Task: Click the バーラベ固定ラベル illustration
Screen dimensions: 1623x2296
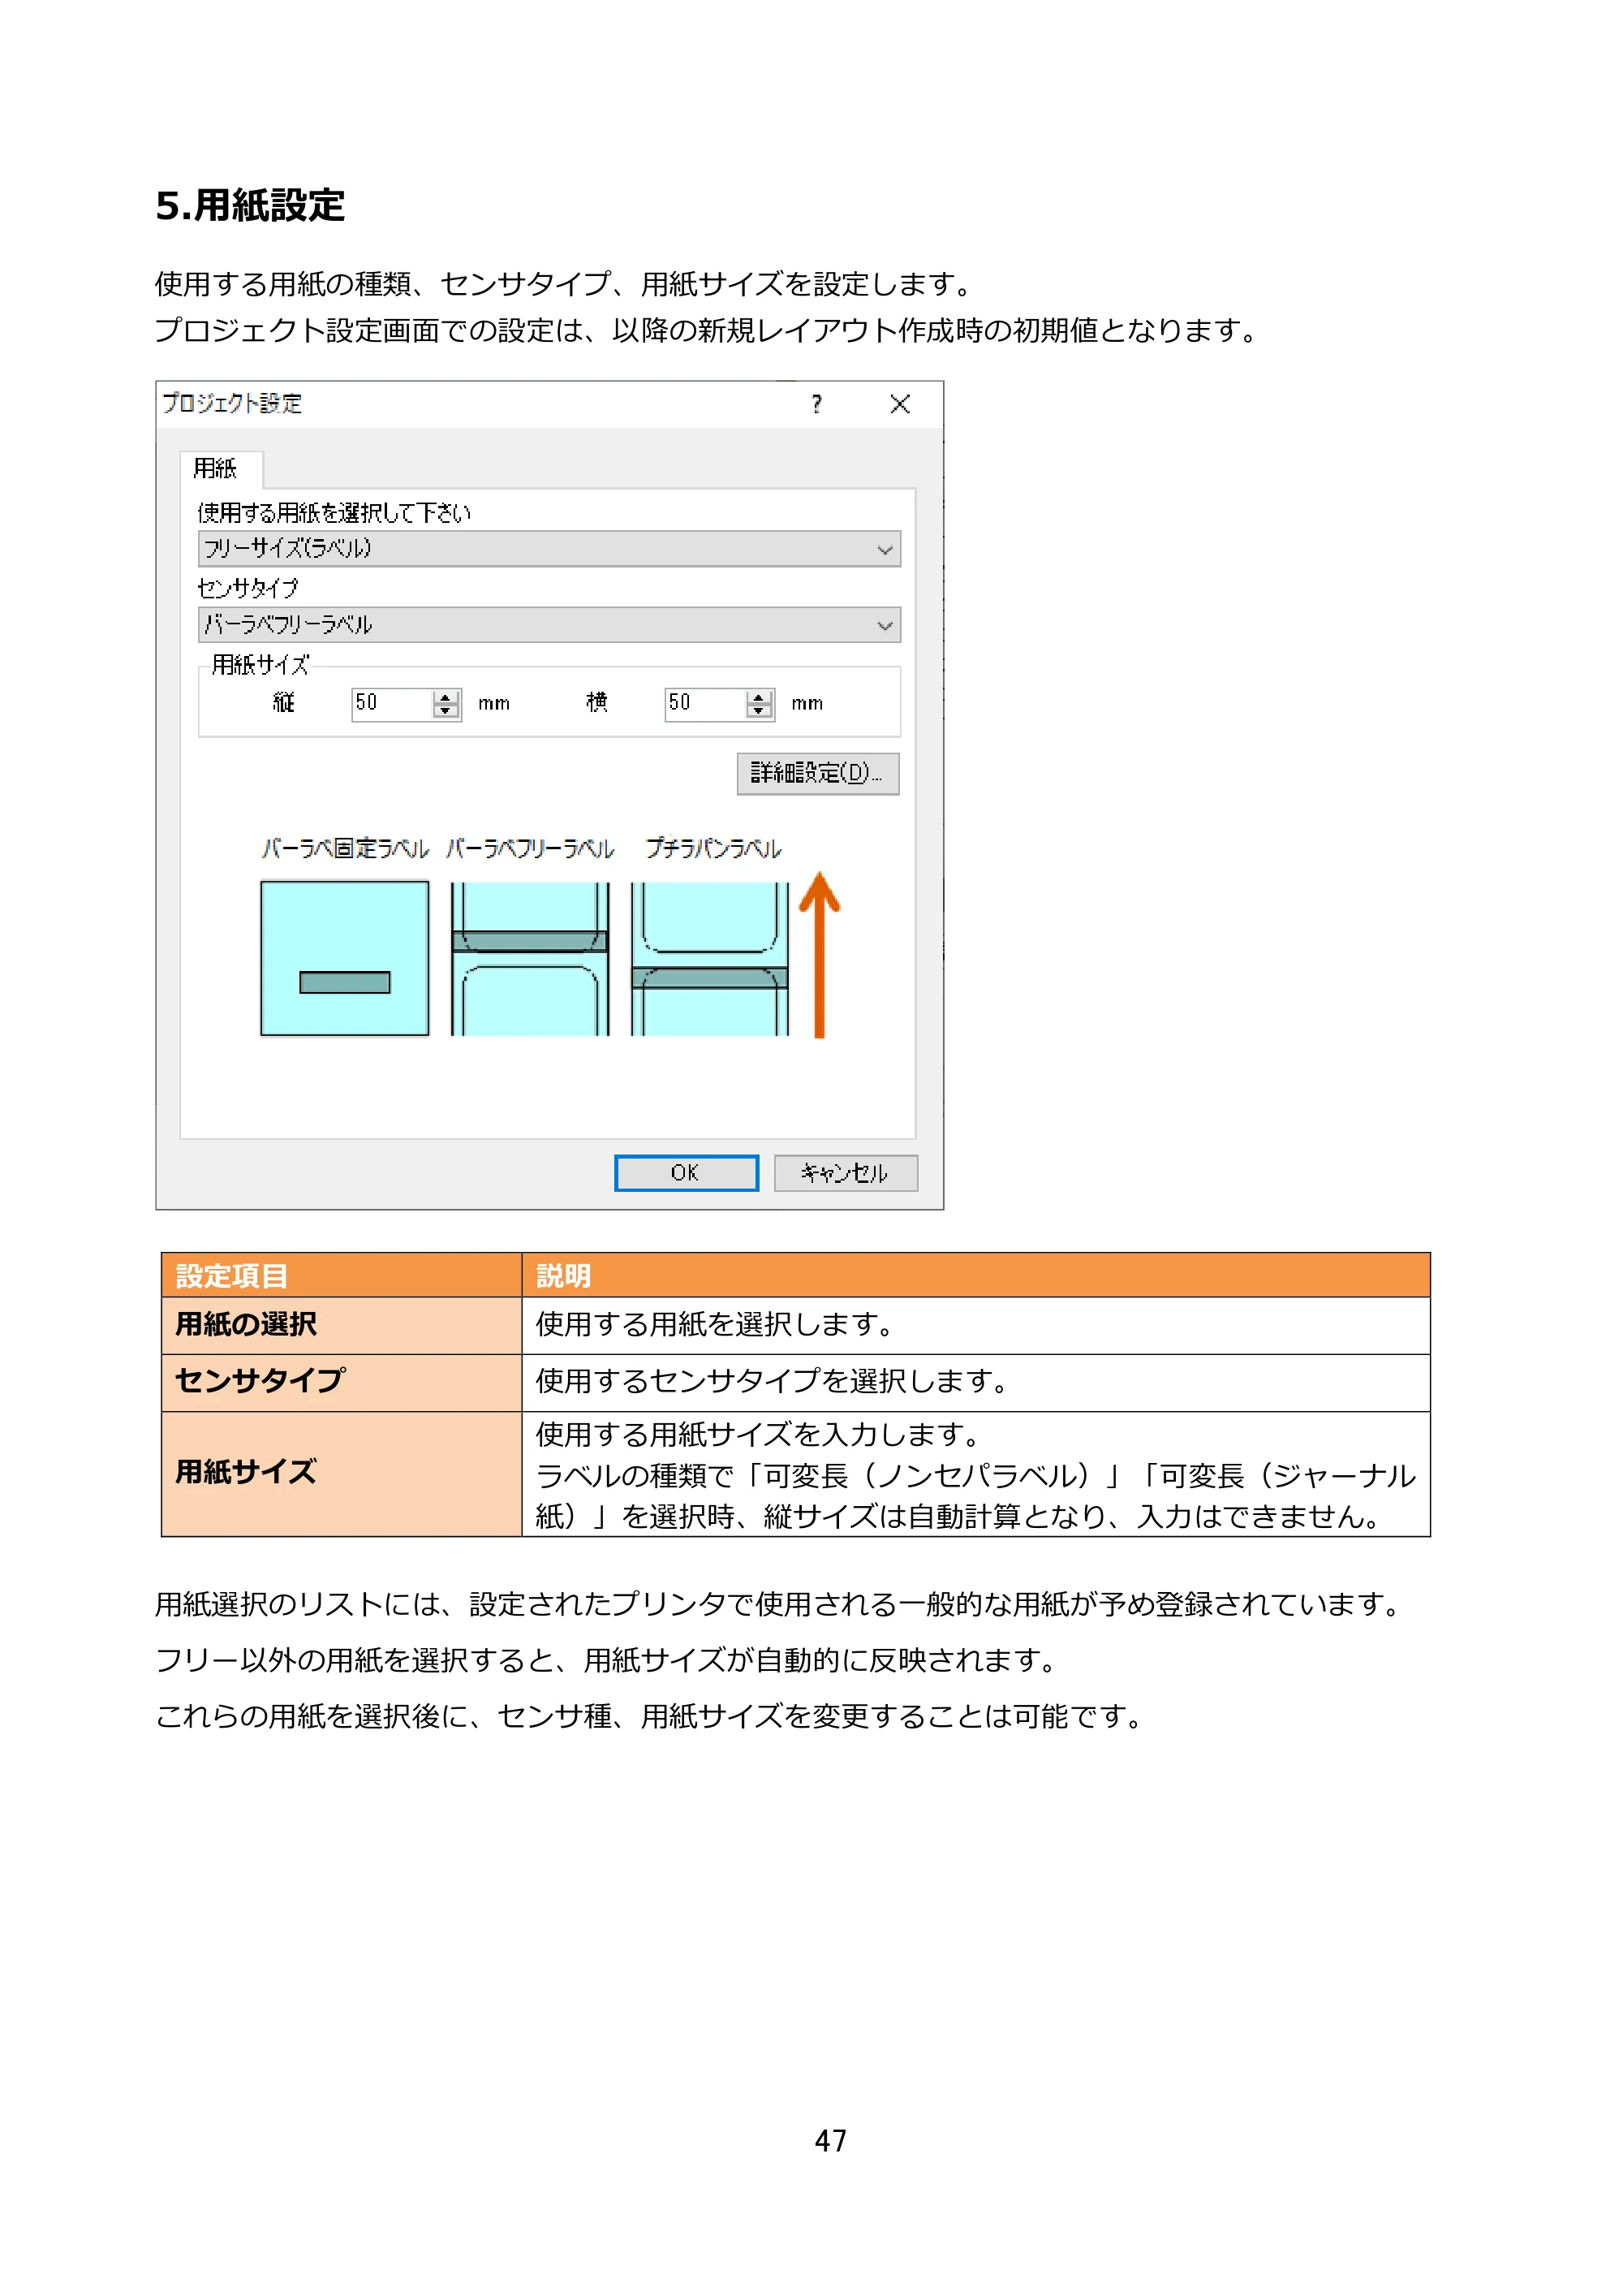Action: pos(345,959)
